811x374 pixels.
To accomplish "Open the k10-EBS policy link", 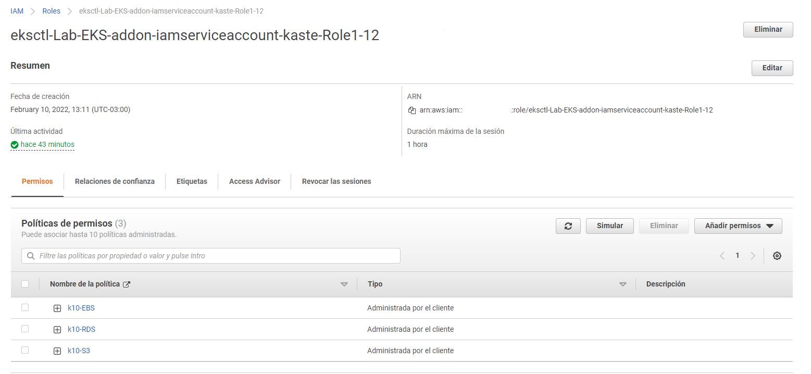I will (x=81, y=307).
